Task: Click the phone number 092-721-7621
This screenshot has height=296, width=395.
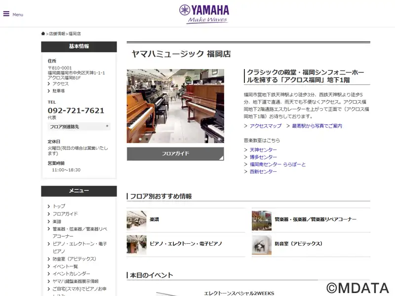Action: click(76, 111)
